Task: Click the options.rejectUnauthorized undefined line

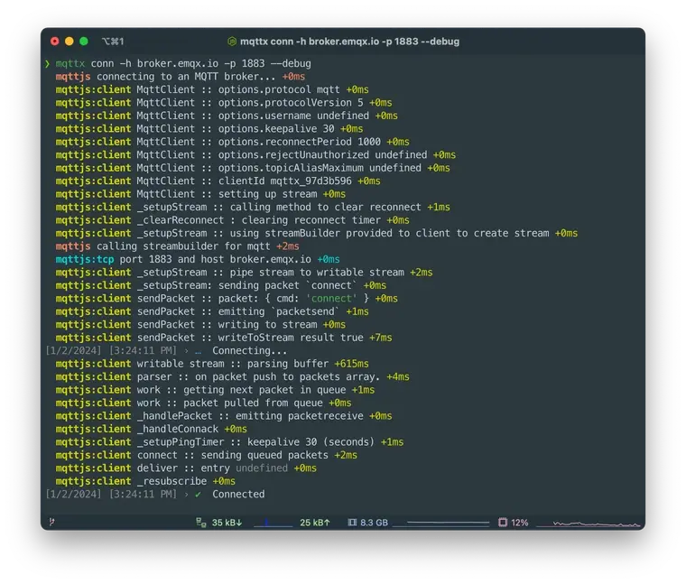Action: coord(255,155)
